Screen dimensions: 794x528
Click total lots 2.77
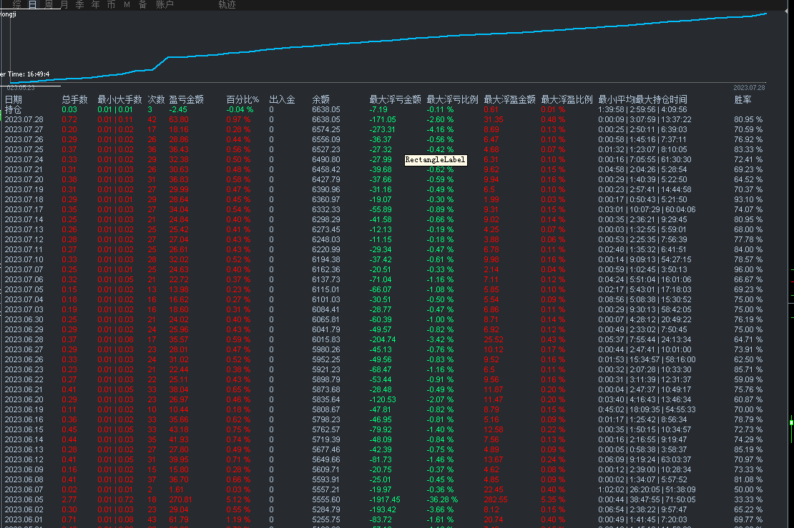[x=69, y=499]
